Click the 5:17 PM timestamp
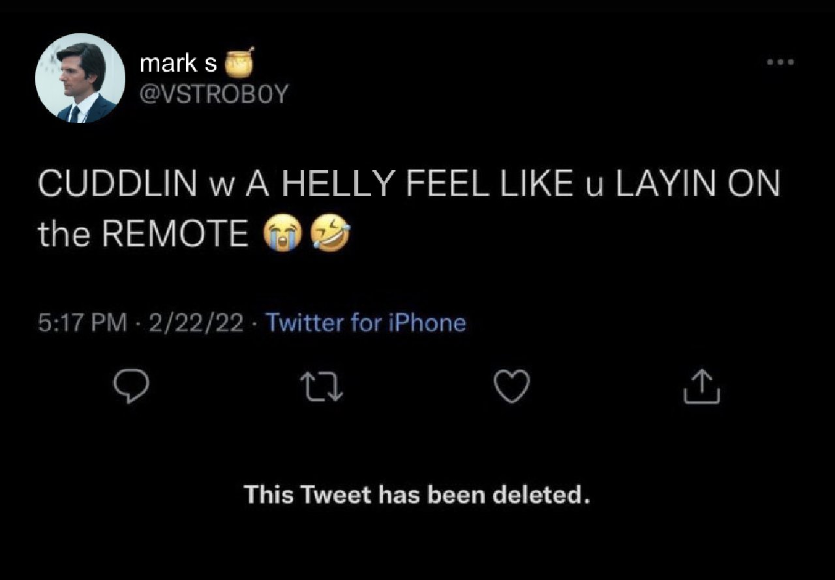 (x=82, y=323)
